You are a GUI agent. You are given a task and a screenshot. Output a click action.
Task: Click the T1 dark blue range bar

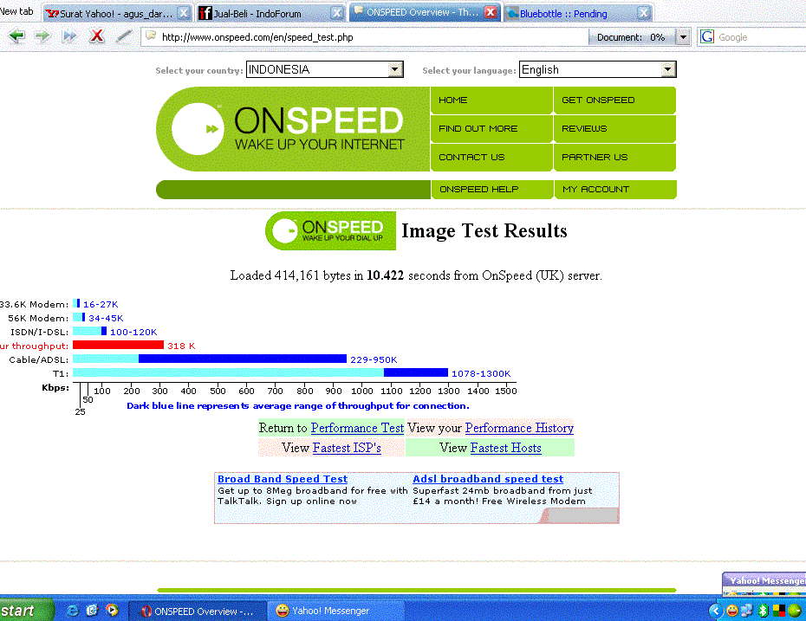(x=416, y=372)
